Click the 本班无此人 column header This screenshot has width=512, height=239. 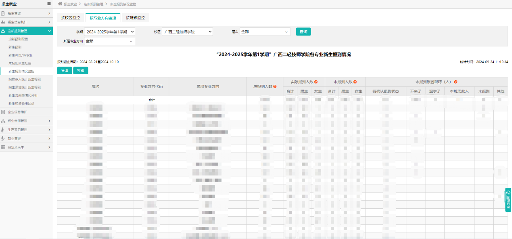(459, 91)
